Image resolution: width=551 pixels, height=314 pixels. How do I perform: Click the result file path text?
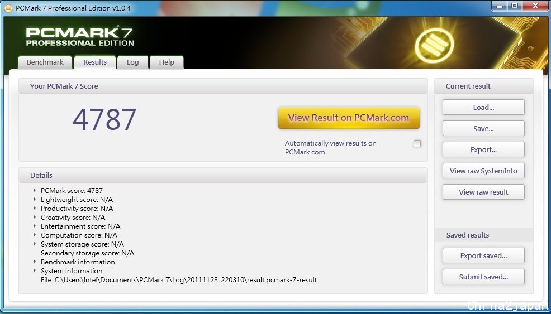point(179,280)
